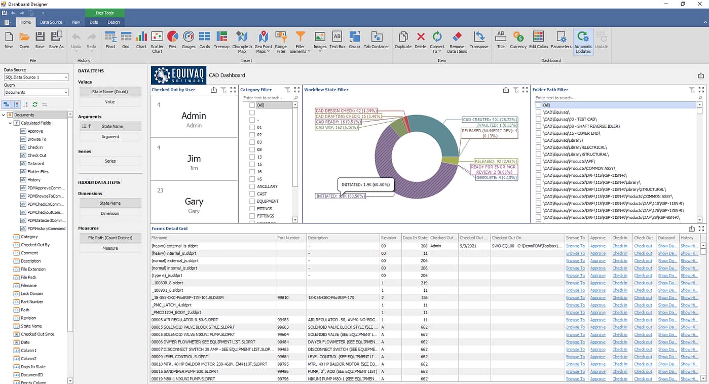Open the Data Source dropdown
The height and width of the screenshot is (384, 709).
point(66,78)
